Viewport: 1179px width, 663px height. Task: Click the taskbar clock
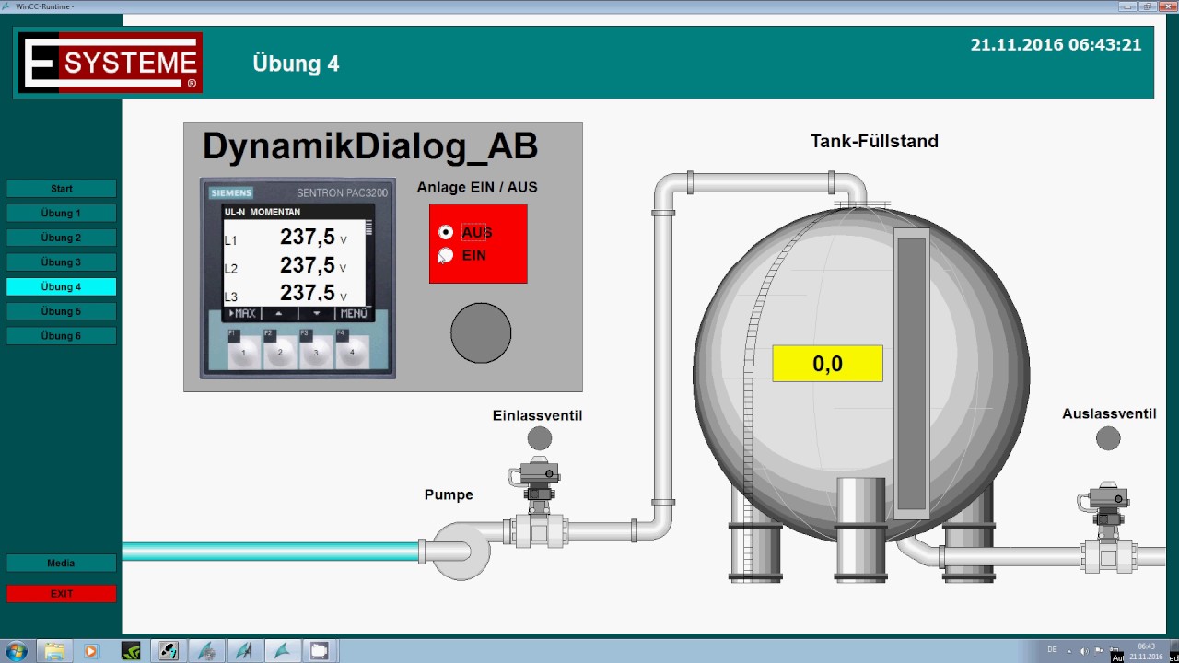click(1146, 651)
